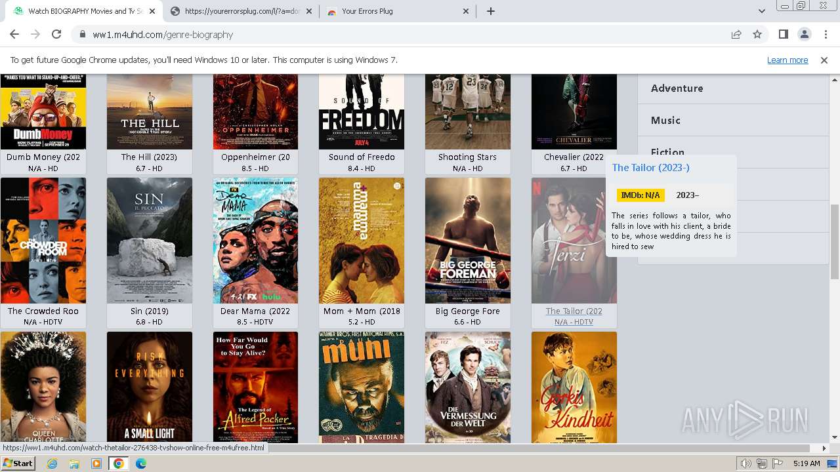Click the share page icon in address bar
The image size is (840, 472).
[736, 35]
